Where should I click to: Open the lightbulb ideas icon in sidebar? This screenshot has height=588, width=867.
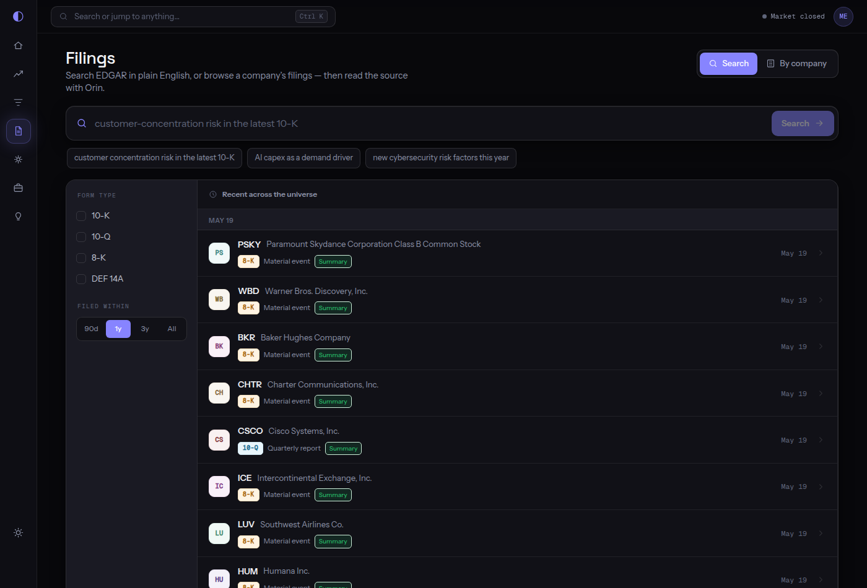click(x=19, y=216)
